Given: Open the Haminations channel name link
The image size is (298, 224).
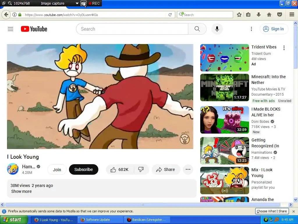Looking at the screenshot, I should coord(29,167).
